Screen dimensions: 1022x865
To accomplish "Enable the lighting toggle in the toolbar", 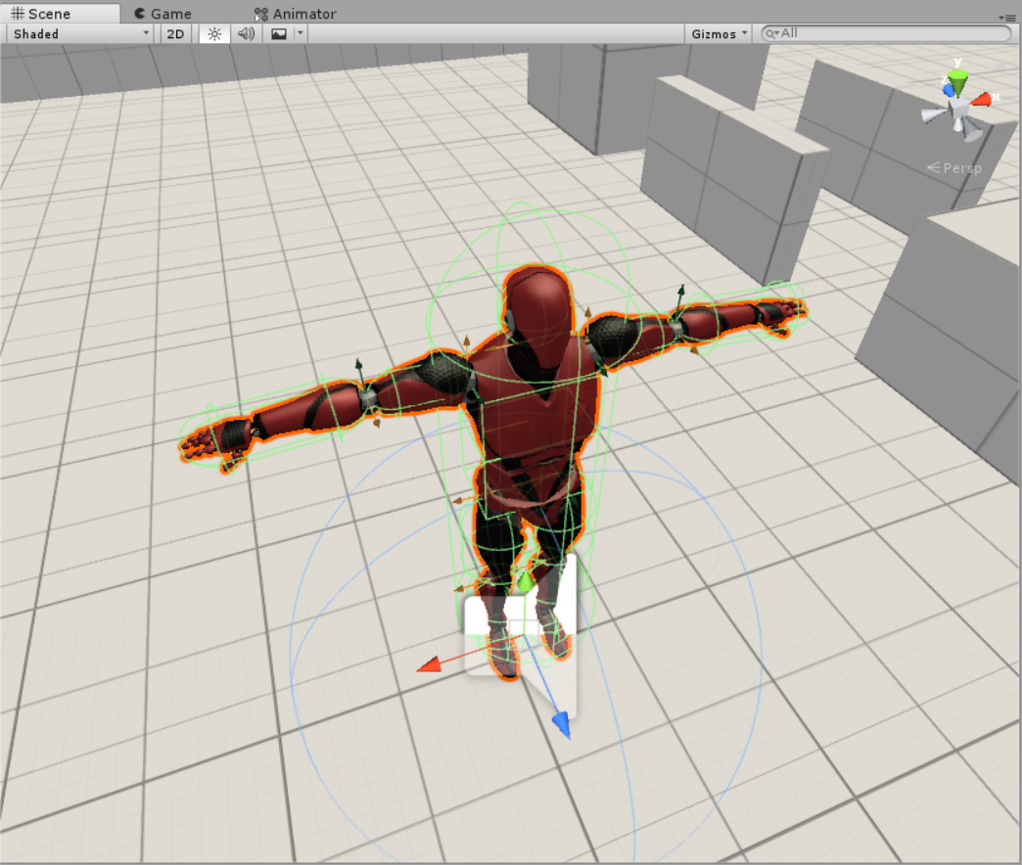I will tap(213, 33).
